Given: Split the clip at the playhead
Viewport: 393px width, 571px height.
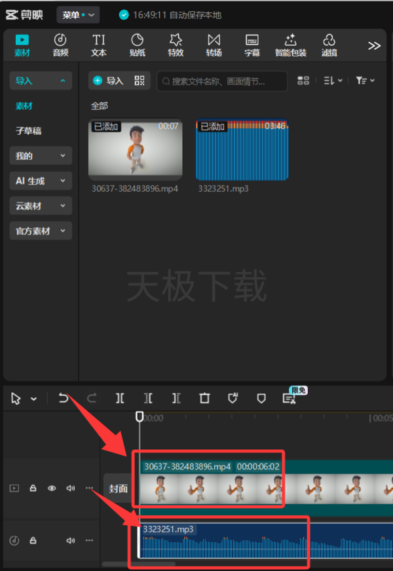Looking at the screenshot, I should click(x=120, y=398).
